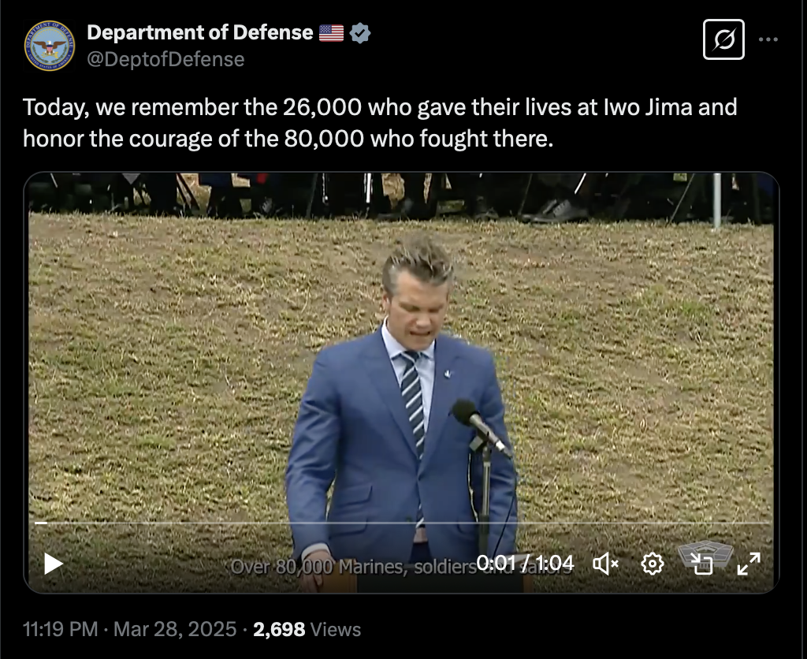The height and width of the screenshot is (659, 807).
Task: Click the Iwo Jima tweet text
Action: [x=380, y=122]
